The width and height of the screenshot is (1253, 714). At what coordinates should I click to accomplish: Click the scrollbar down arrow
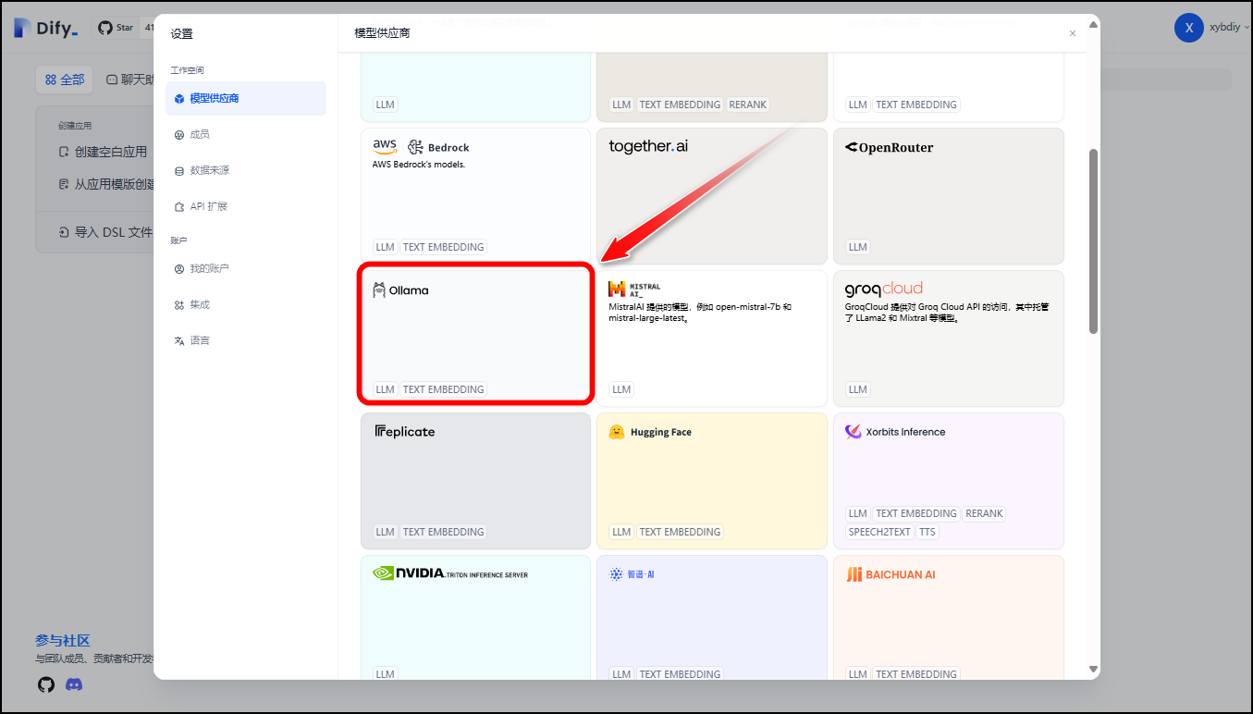pos(1094,669)
